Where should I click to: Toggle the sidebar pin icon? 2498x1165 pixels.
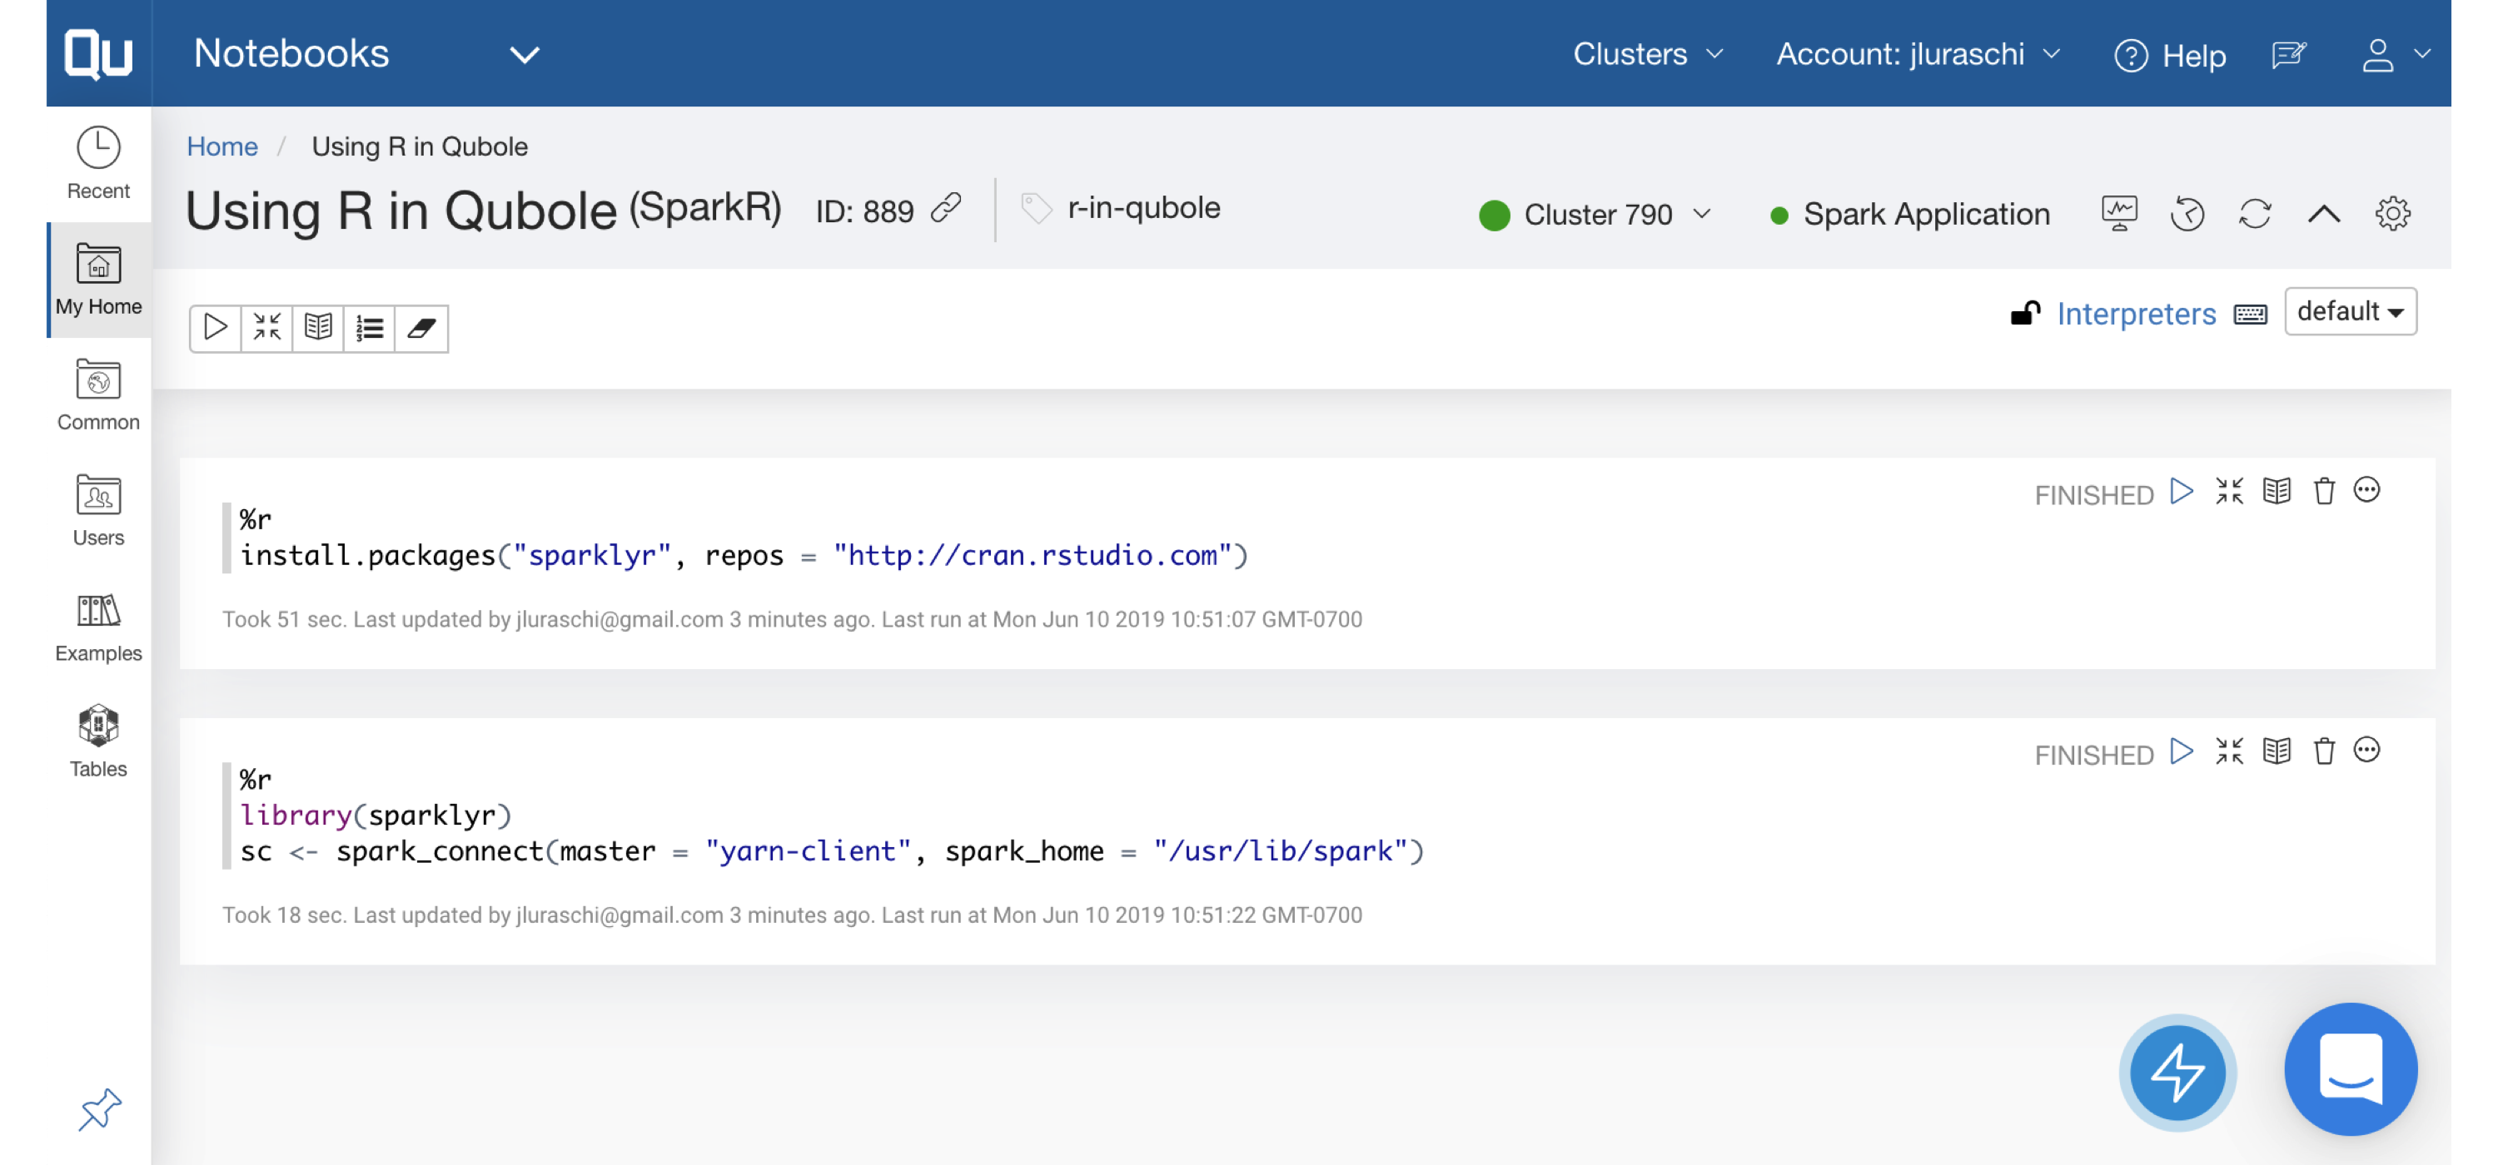coord(99,1108)
